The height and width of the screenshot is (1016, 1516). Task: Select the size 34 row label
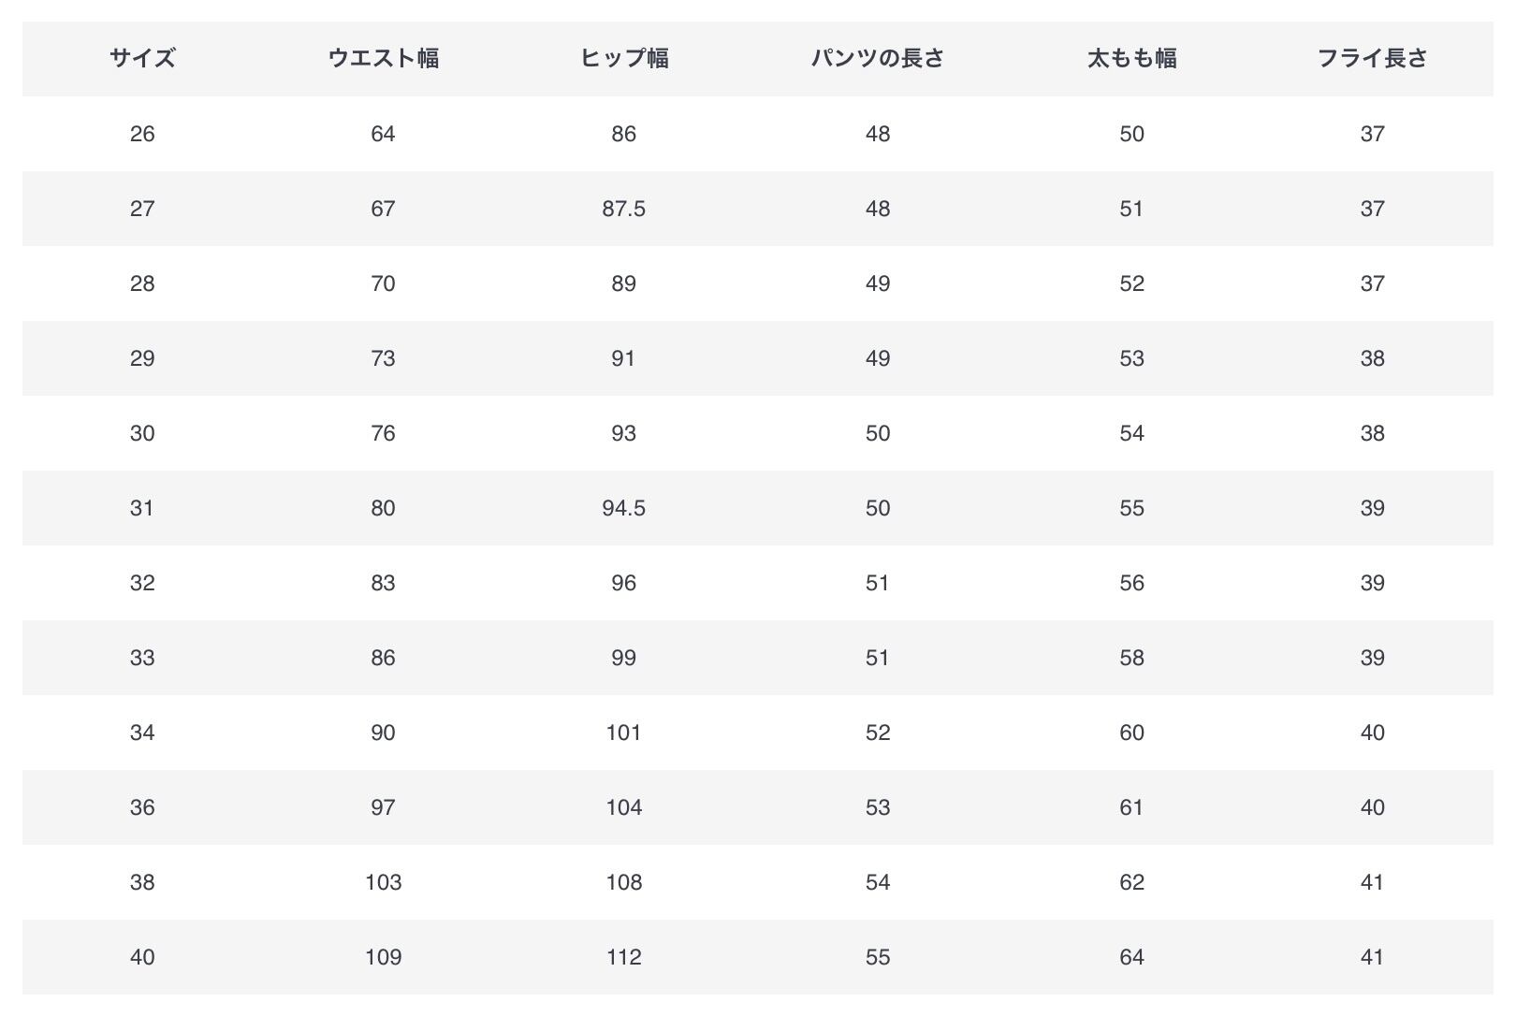[142, 733]
